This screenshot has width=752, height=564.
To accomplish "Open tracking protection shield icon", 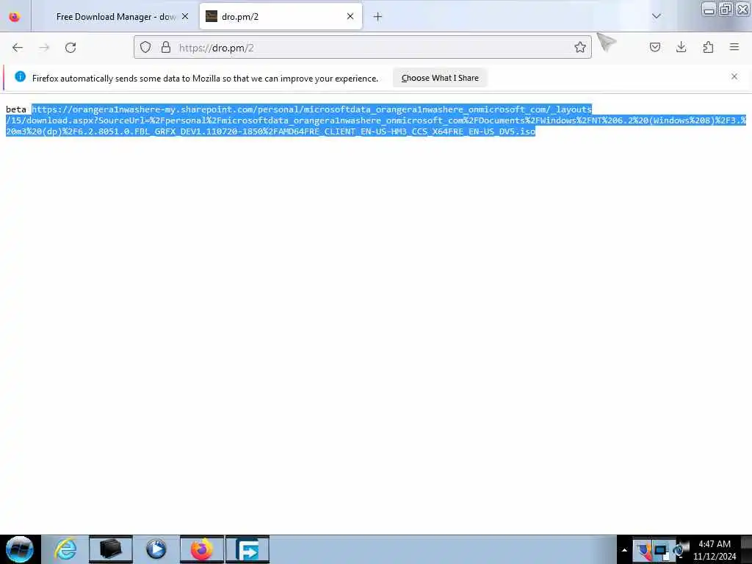I will point(145,47).
